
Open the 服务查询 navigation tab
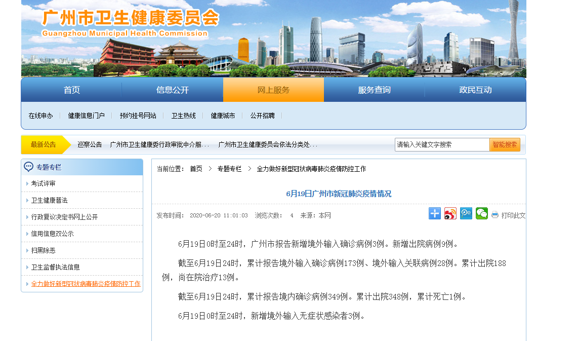tap(374, 90)
